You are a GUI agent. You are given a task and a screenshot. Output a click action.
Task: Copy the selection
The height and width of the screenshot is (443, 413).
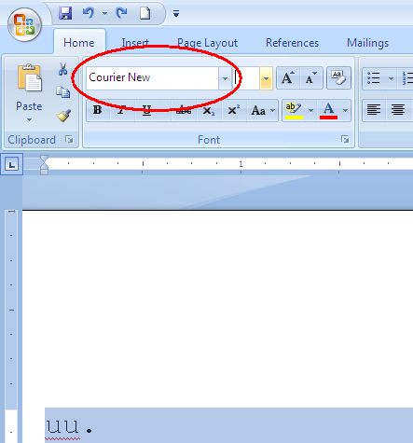63,92
